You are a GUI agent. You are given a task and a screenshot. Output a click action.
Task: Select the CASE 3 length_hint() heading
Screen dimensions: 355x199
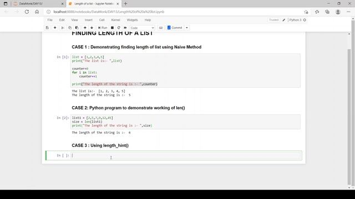pos(100,145)
